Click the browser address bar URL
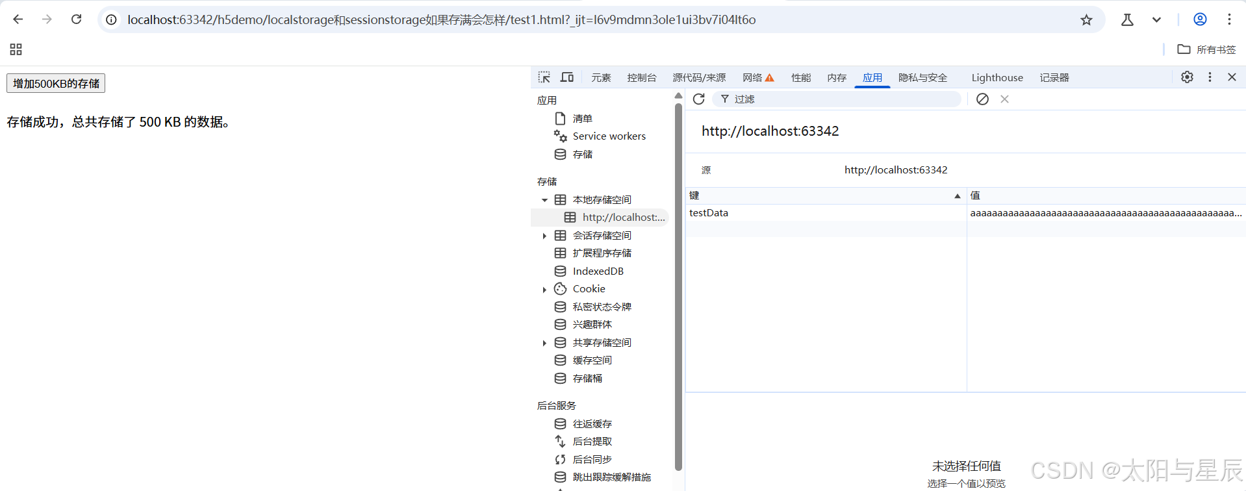 click(442, 20)
